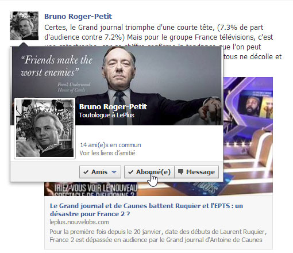Toggle the Abonné(e) subscription button
This screenshot has height=253, width=293.
click(149, 172)
